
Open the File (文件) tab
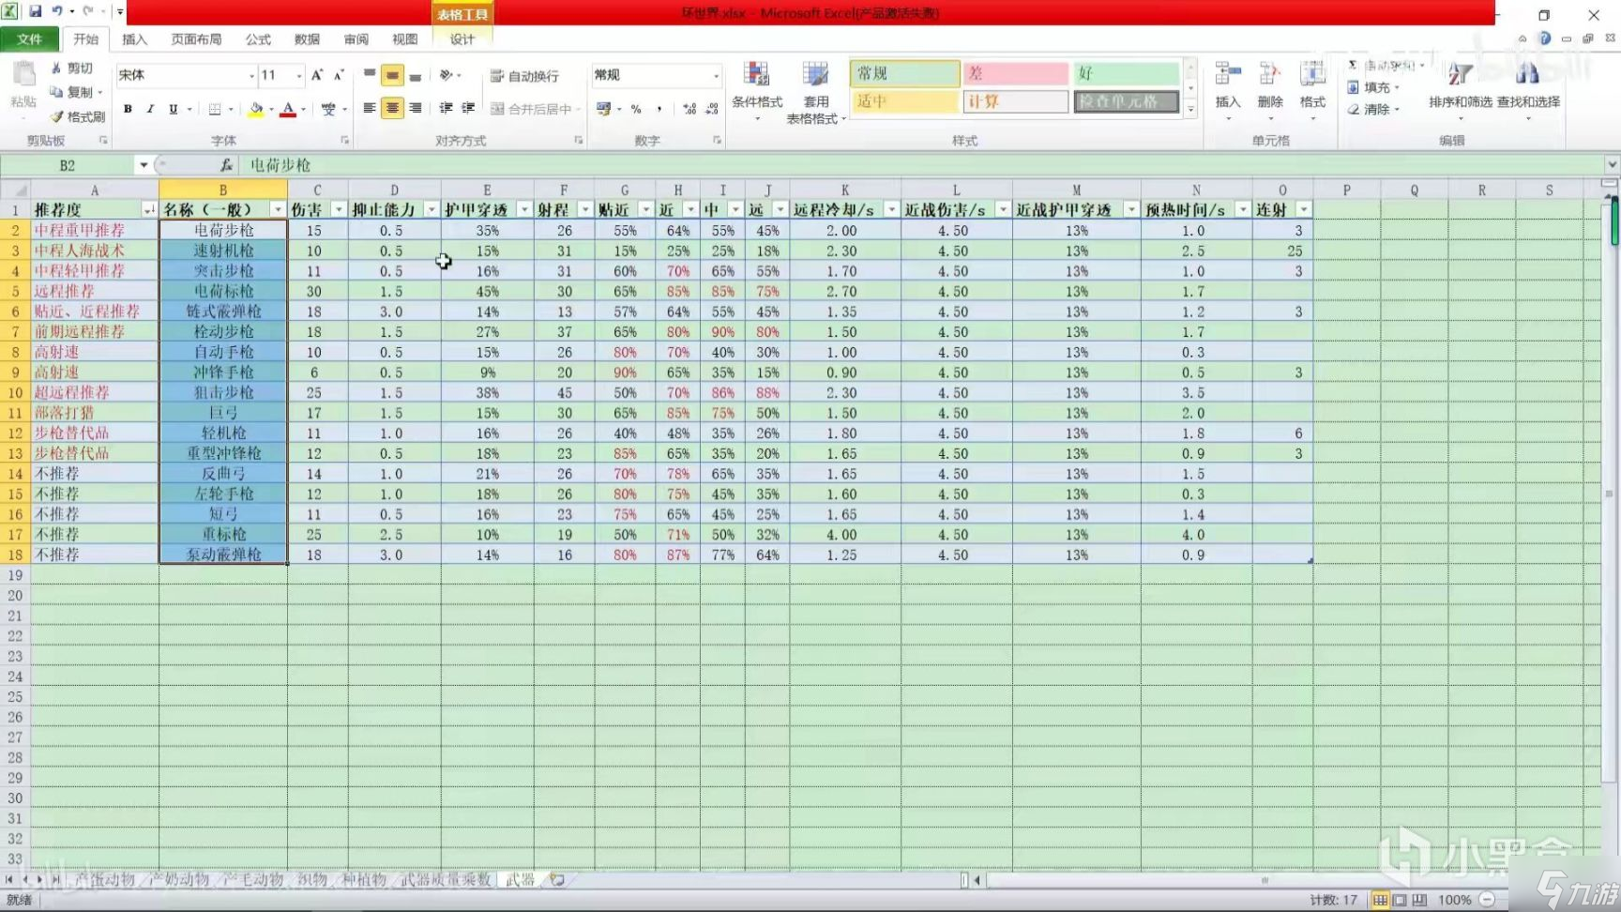coord(29,39)
